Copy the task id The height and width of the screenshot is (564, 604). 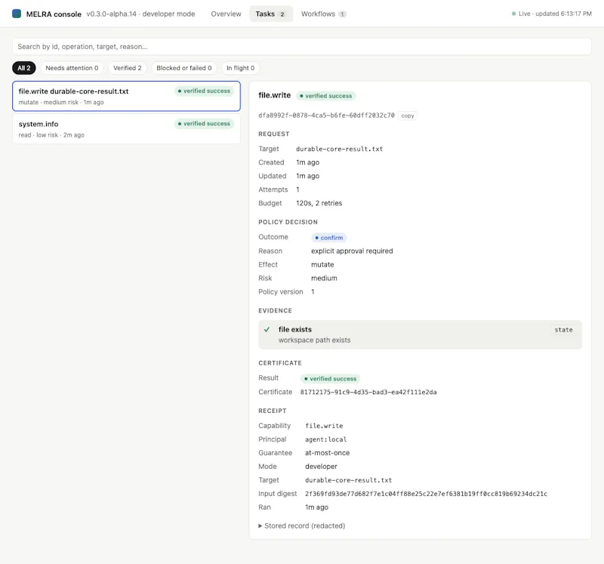pos(407,116)
